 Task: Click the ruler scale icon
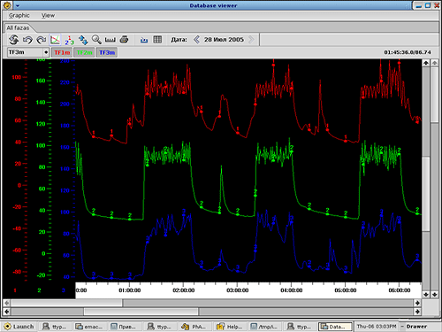pos(110,40)
